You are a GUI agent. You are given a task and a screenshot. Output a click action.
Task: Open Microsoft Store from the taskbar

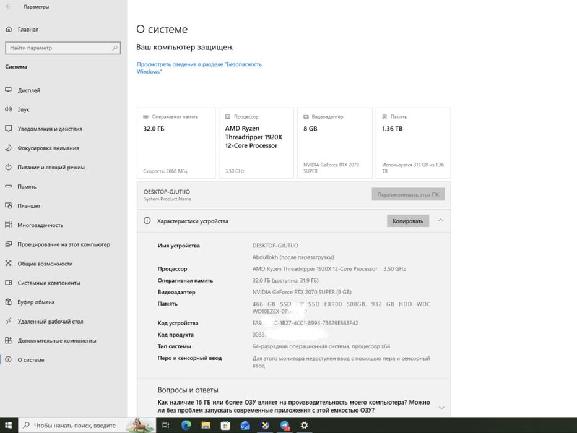pyautogui.click(x=225, y=426)
